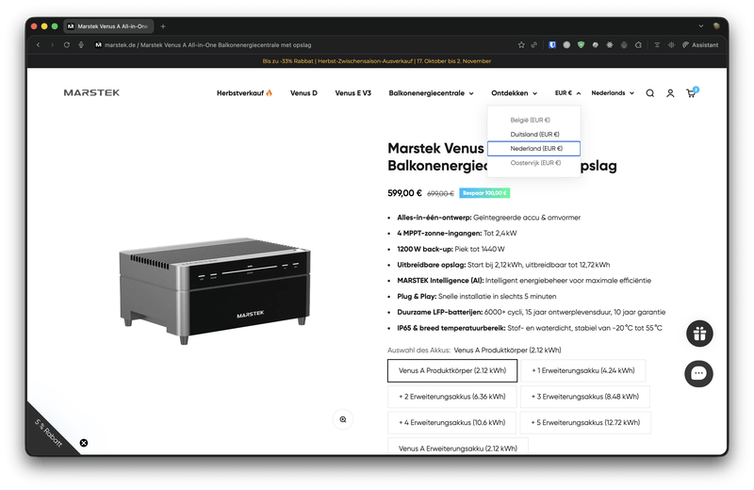
Task: Click the microphone icon in the address bar
Action: (x=81, y=44)
